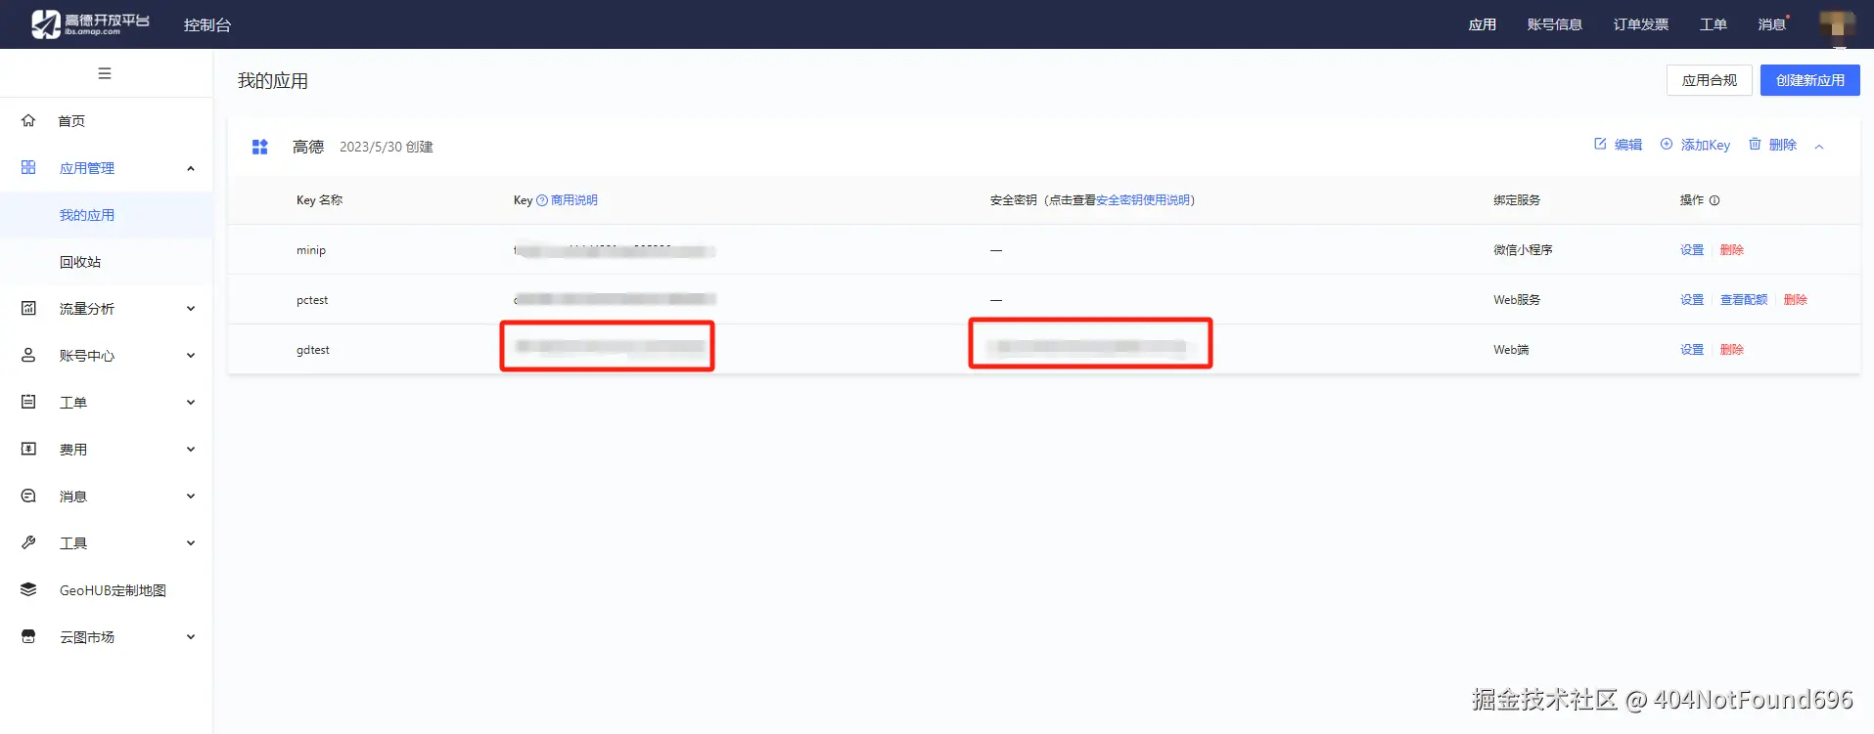The height and width of the screenshot is (734, 1874).
Task: Expand the 流量分析 menu
Action: [191, 309]
